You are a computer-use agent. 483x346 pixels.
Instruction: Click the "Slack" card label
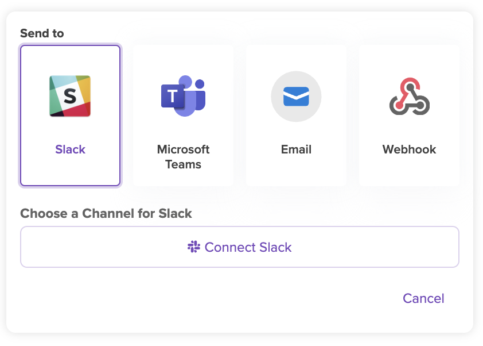click(70, 149)
